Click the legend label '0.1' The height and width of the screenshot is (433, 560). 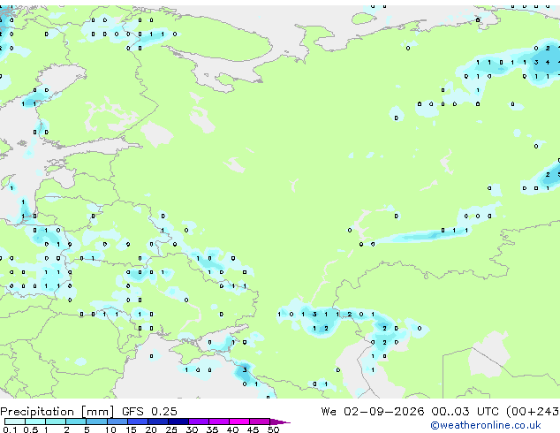10,429
